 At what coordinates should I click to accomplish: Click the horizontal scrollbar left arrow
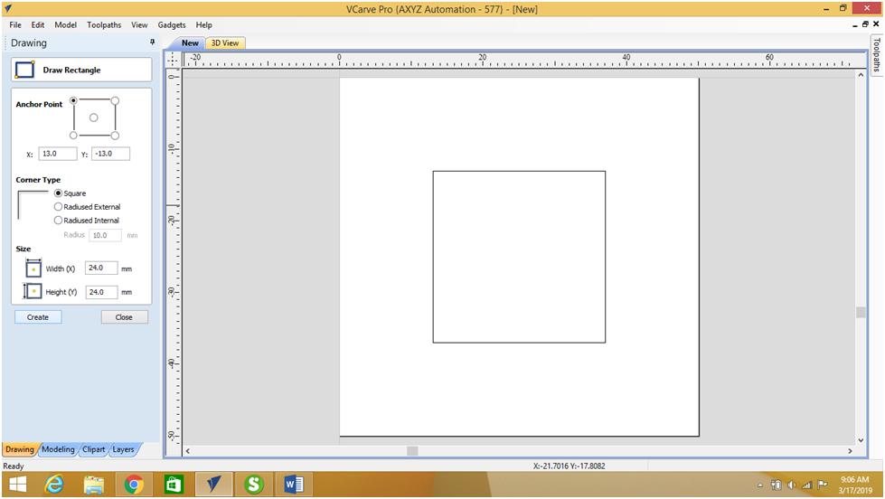pos(187,451)
